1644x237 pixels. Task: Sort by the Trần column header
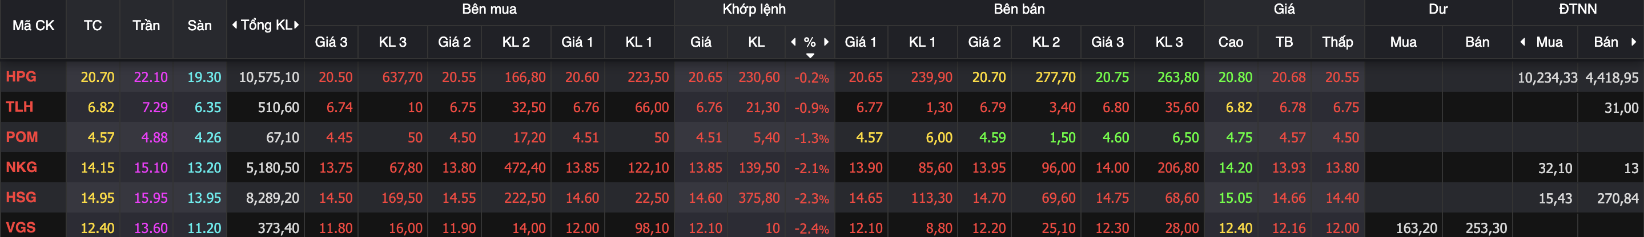click(146, 26)
